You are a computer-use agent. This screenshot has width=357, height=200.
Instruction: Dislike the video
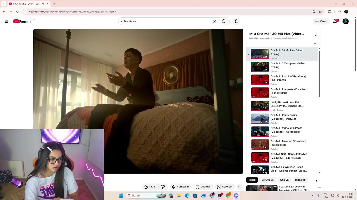pos(163,187)
